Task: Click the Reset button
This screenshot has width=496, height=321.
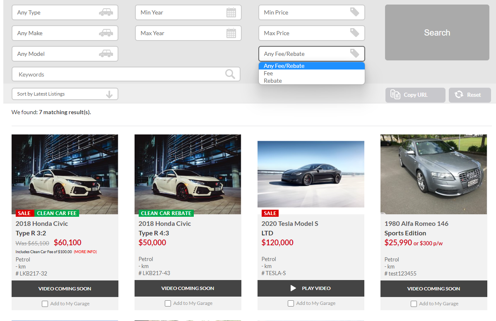Action: click(470, 95)
